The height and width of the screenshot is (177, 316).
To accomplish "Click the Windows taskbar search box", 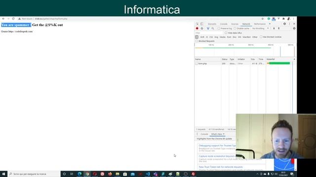I will point(34,174).
